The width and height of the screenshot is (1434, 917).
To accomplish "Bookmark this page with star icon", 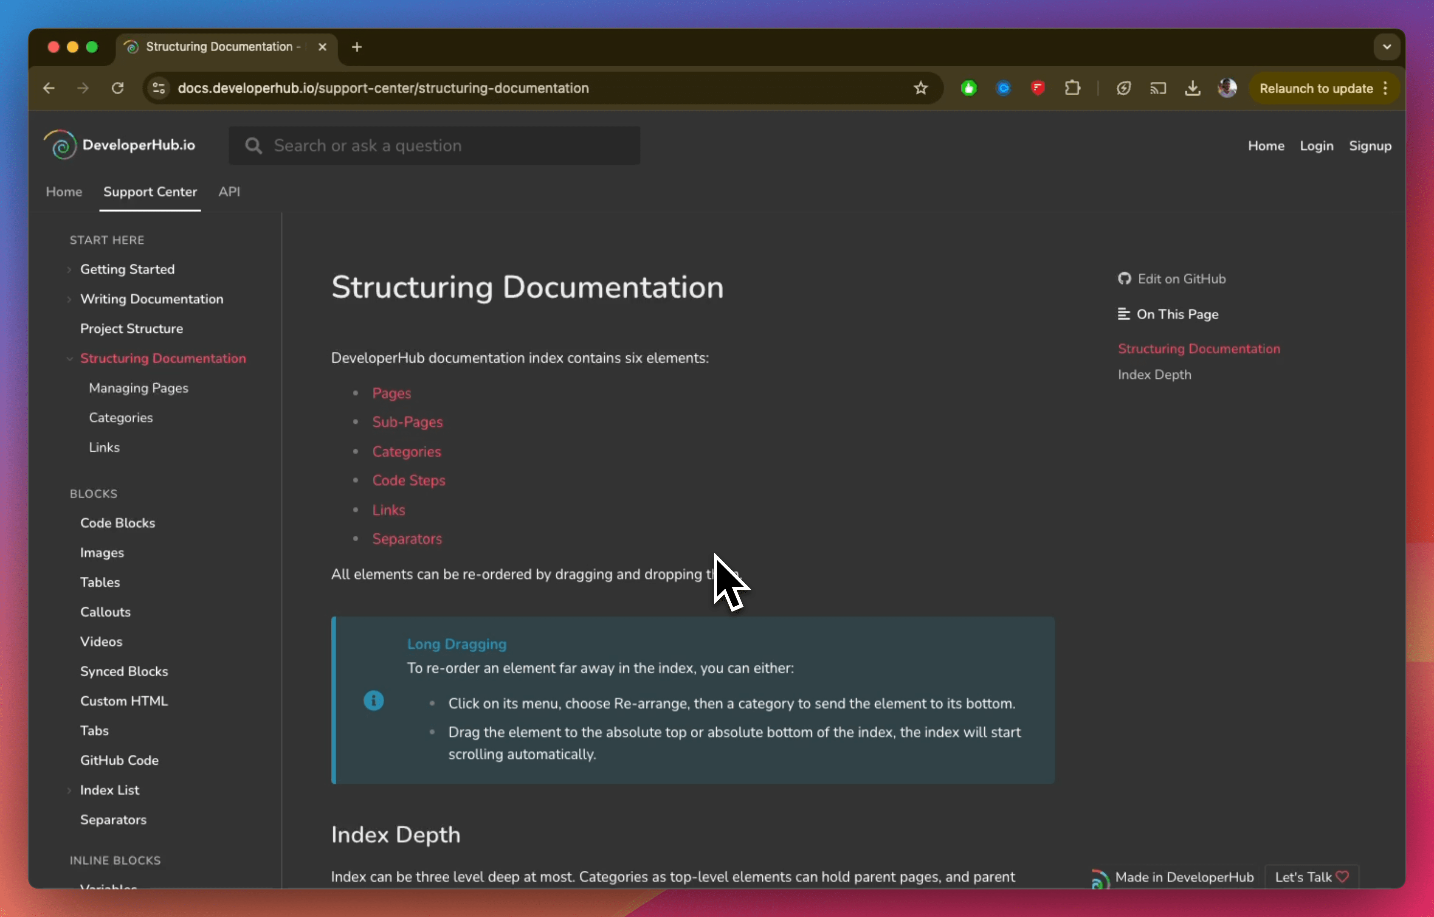I will [x=921, y=88].
